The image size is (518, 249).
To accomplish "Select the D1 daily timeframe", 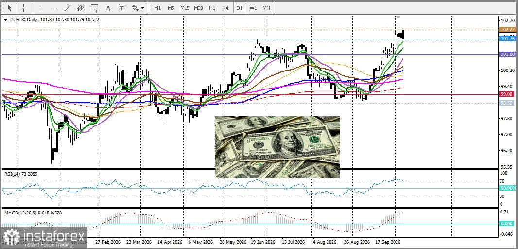I will point(239,8).
